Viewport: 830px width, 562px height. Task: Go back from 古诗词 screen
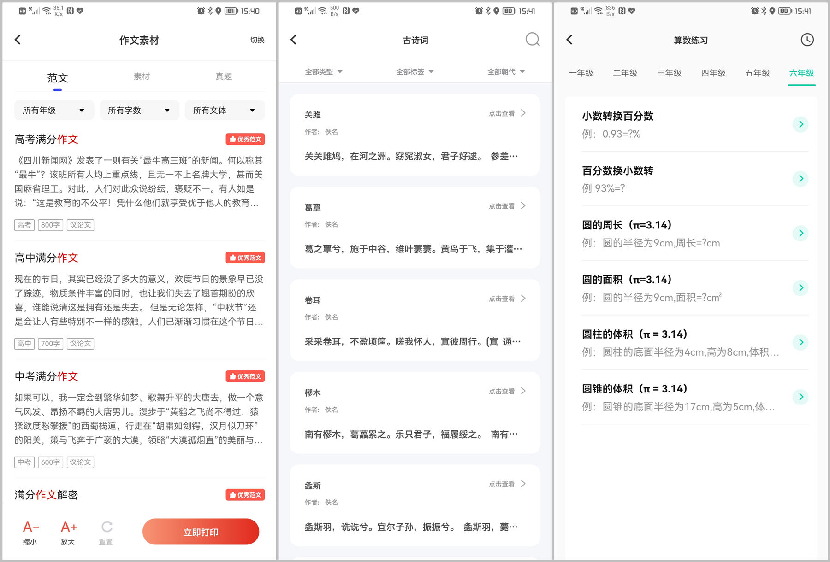294,40
